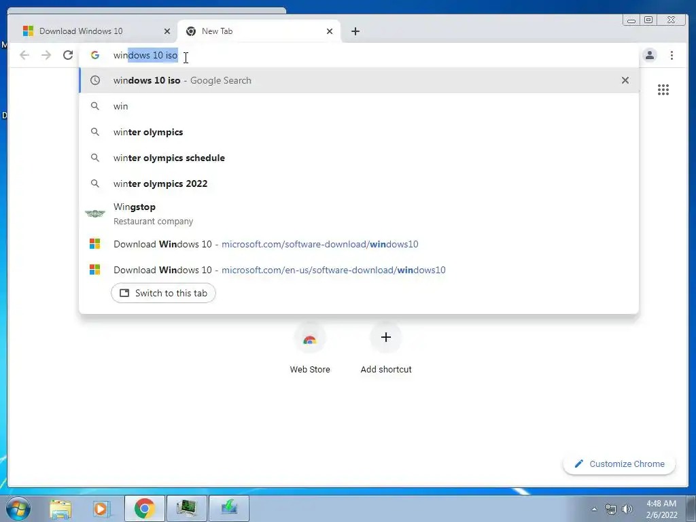Screen dimensions: 696x522
Task: Click the Customize Chrome button
Action: 619,464
